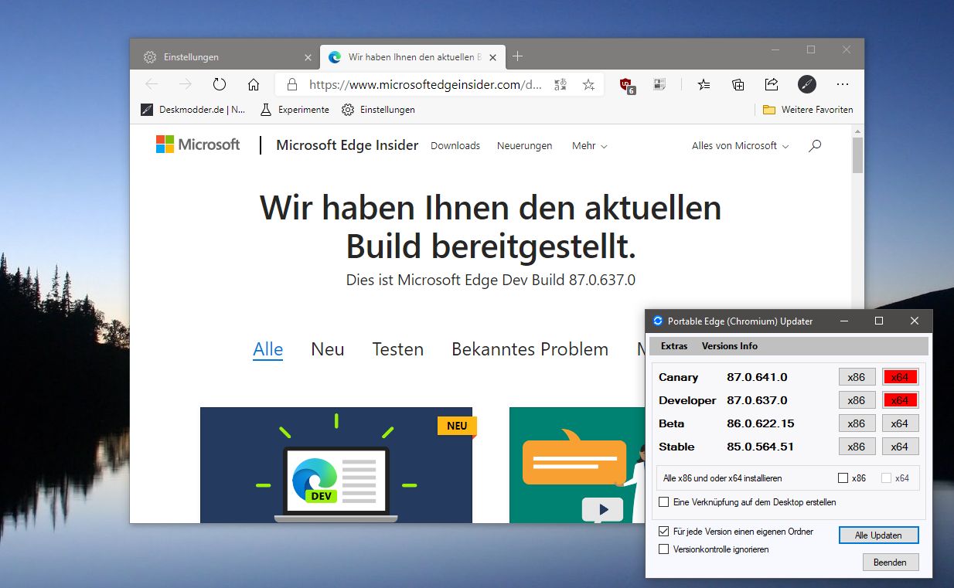Click Stable version 85.0.564.51 text
Viewport: 954px width, 588px height.
(760, 447)
